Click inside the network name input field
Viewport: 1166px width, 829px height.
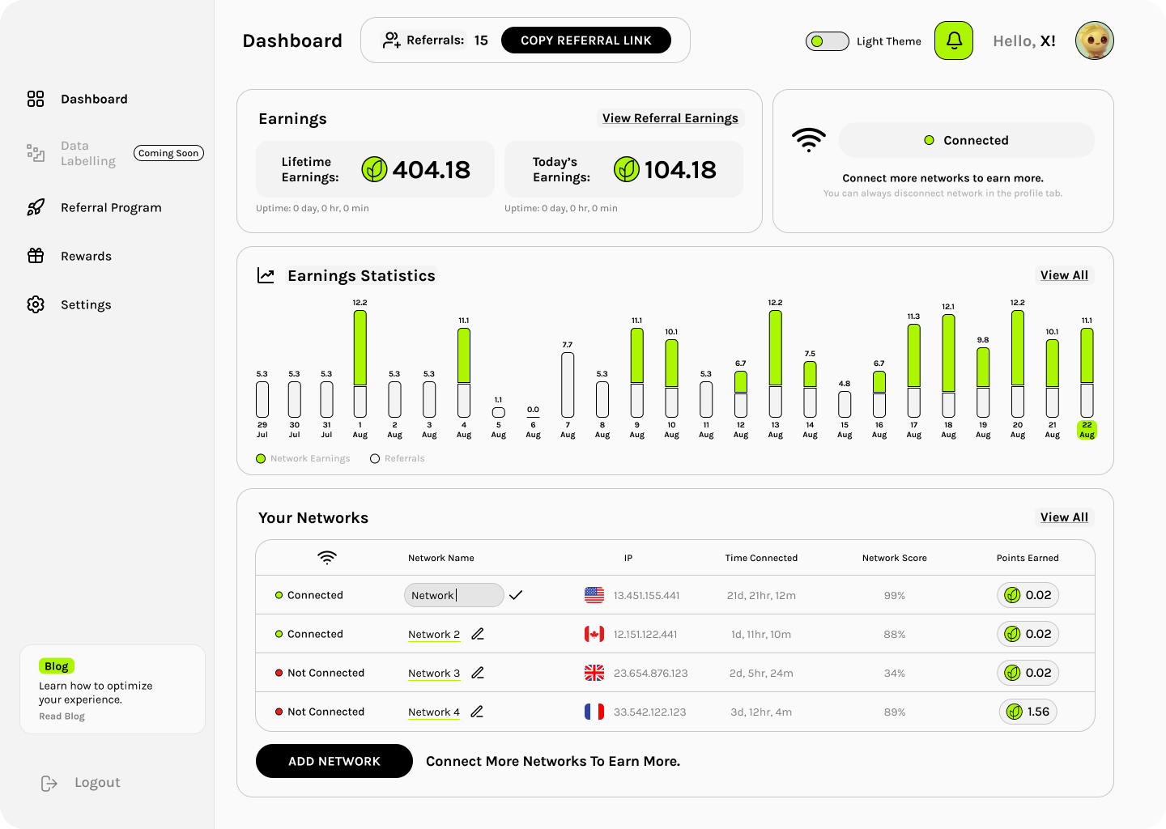click(x=453, y=595)
